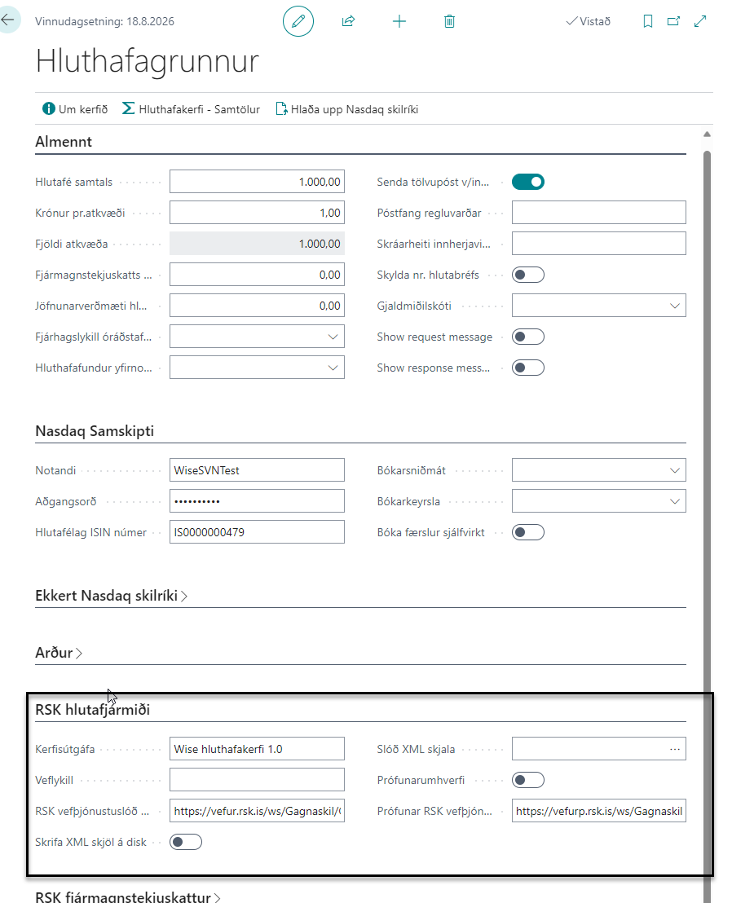This screenshot has height=903, width=754.
Task: Open page in new window icon
Action: 673,22
